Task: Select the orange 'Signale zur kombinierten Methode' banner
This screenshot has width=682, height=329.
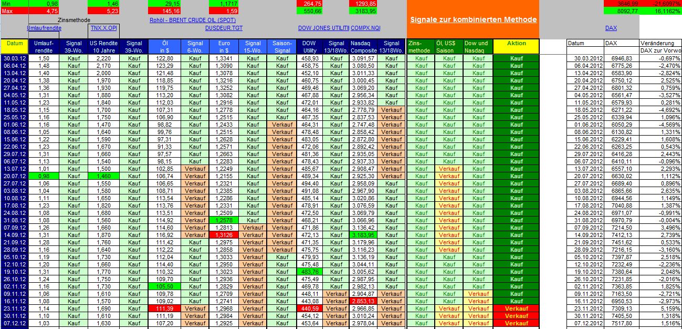Action: (473, 19)
